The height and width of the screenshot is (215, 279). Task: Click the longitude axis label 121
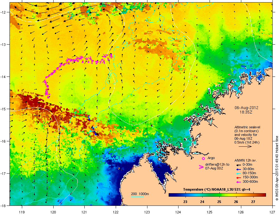click(x=84, y=212)
